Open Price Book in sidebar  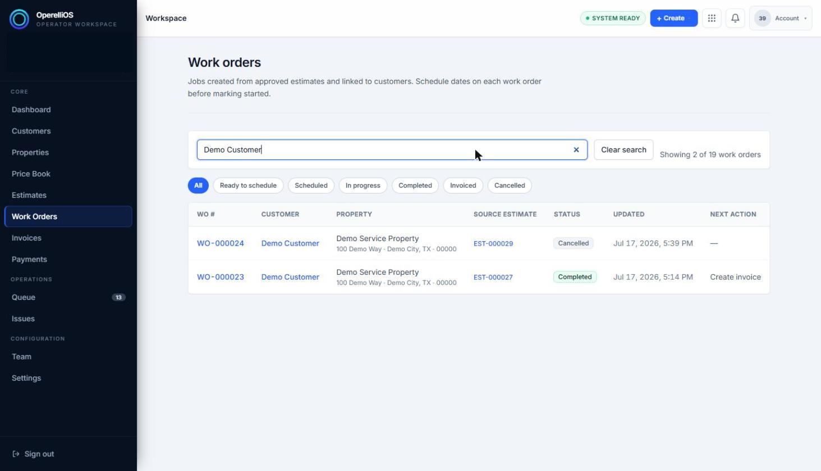pyautogui.click(x=68, y=174)
